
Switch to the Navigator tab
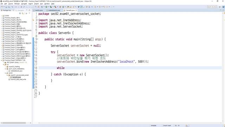tap(20, 10)
